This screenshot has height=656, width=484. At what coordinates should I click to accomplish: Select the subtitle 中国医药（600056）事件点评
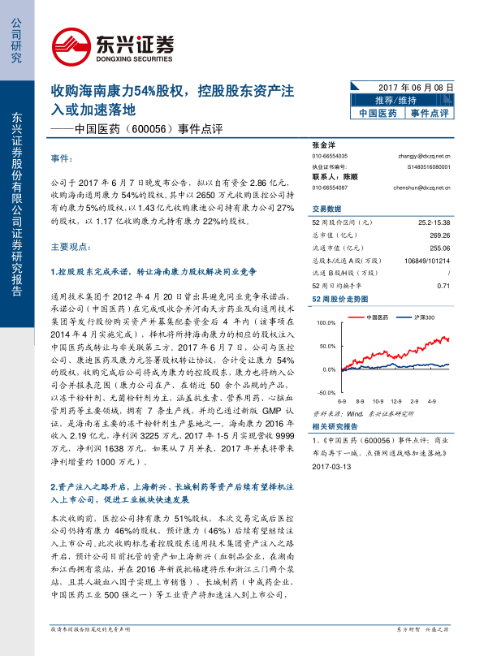149,129
